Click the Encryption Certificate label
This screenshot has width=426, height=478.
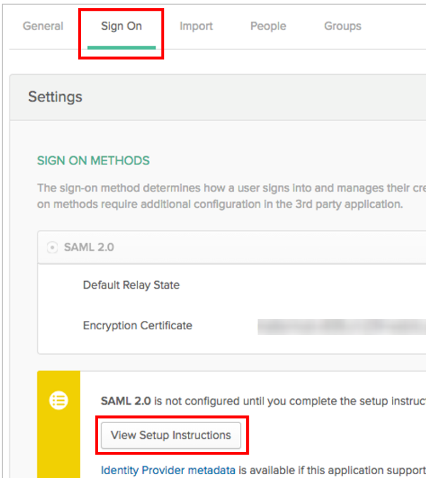tap(137, 326)
